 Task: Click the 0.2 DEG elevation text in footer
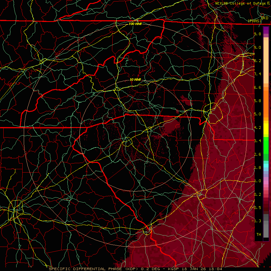coord(150,269)
